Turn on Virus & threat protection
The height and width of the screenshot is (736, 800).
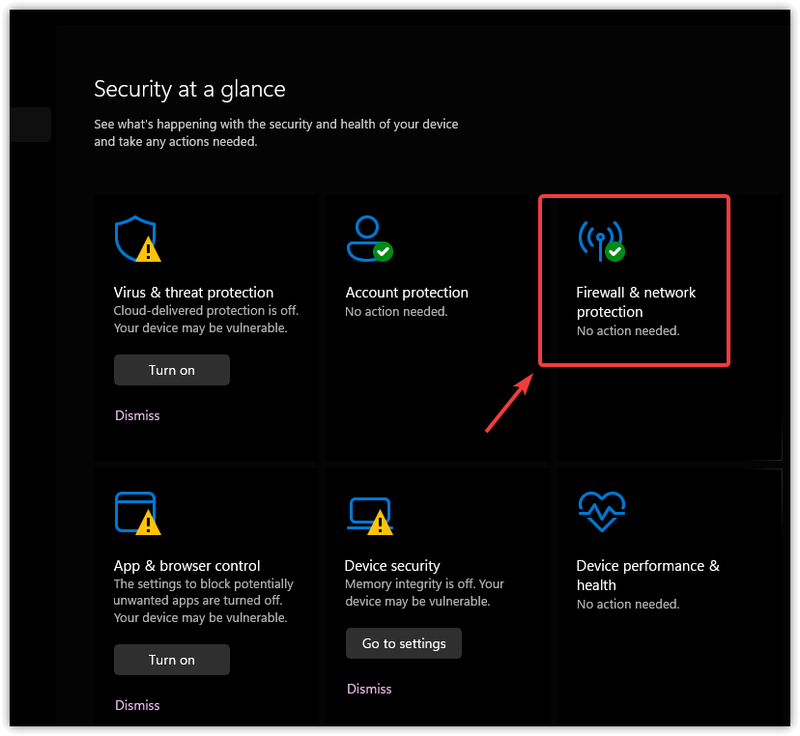pyautogui.click(x=172, y=370)
